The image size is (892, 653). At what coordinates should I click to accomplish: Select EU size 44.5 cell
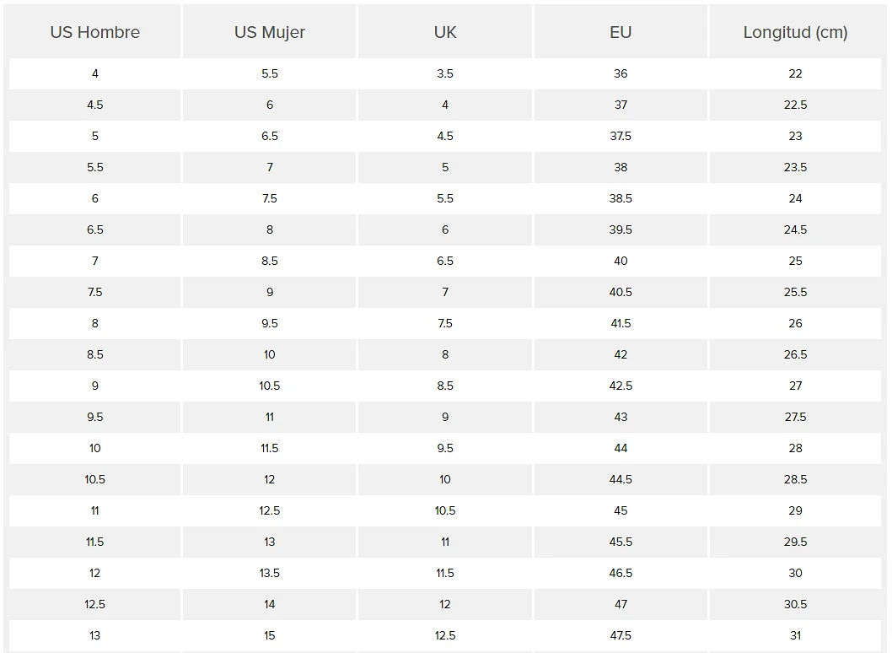pos(621,479)
